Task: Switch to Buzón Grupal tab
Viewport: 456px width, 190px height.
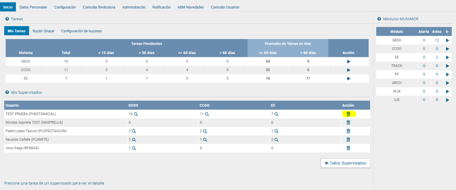Action: 43,31
